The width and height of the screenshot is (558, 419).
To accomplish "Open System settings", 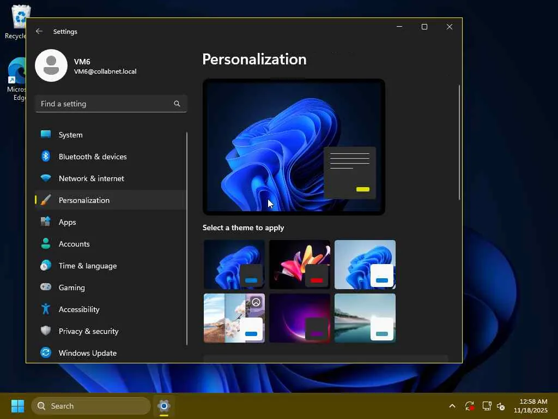I will (x=110, y=135).
